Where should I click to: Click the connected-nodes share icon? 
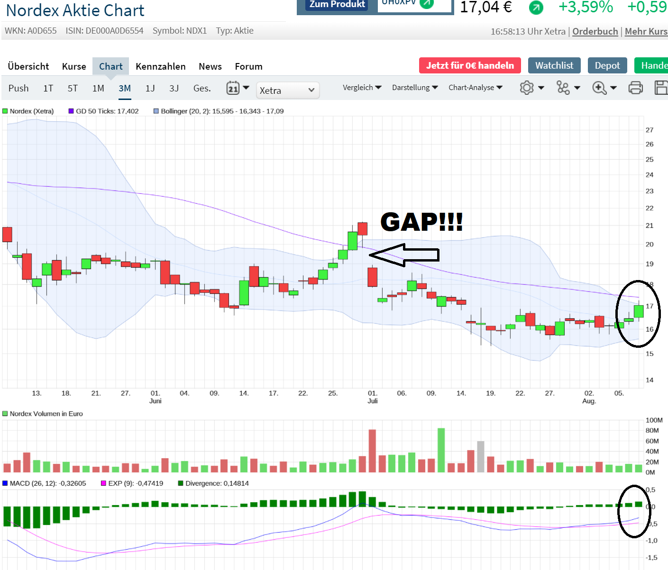pos(563,88)
